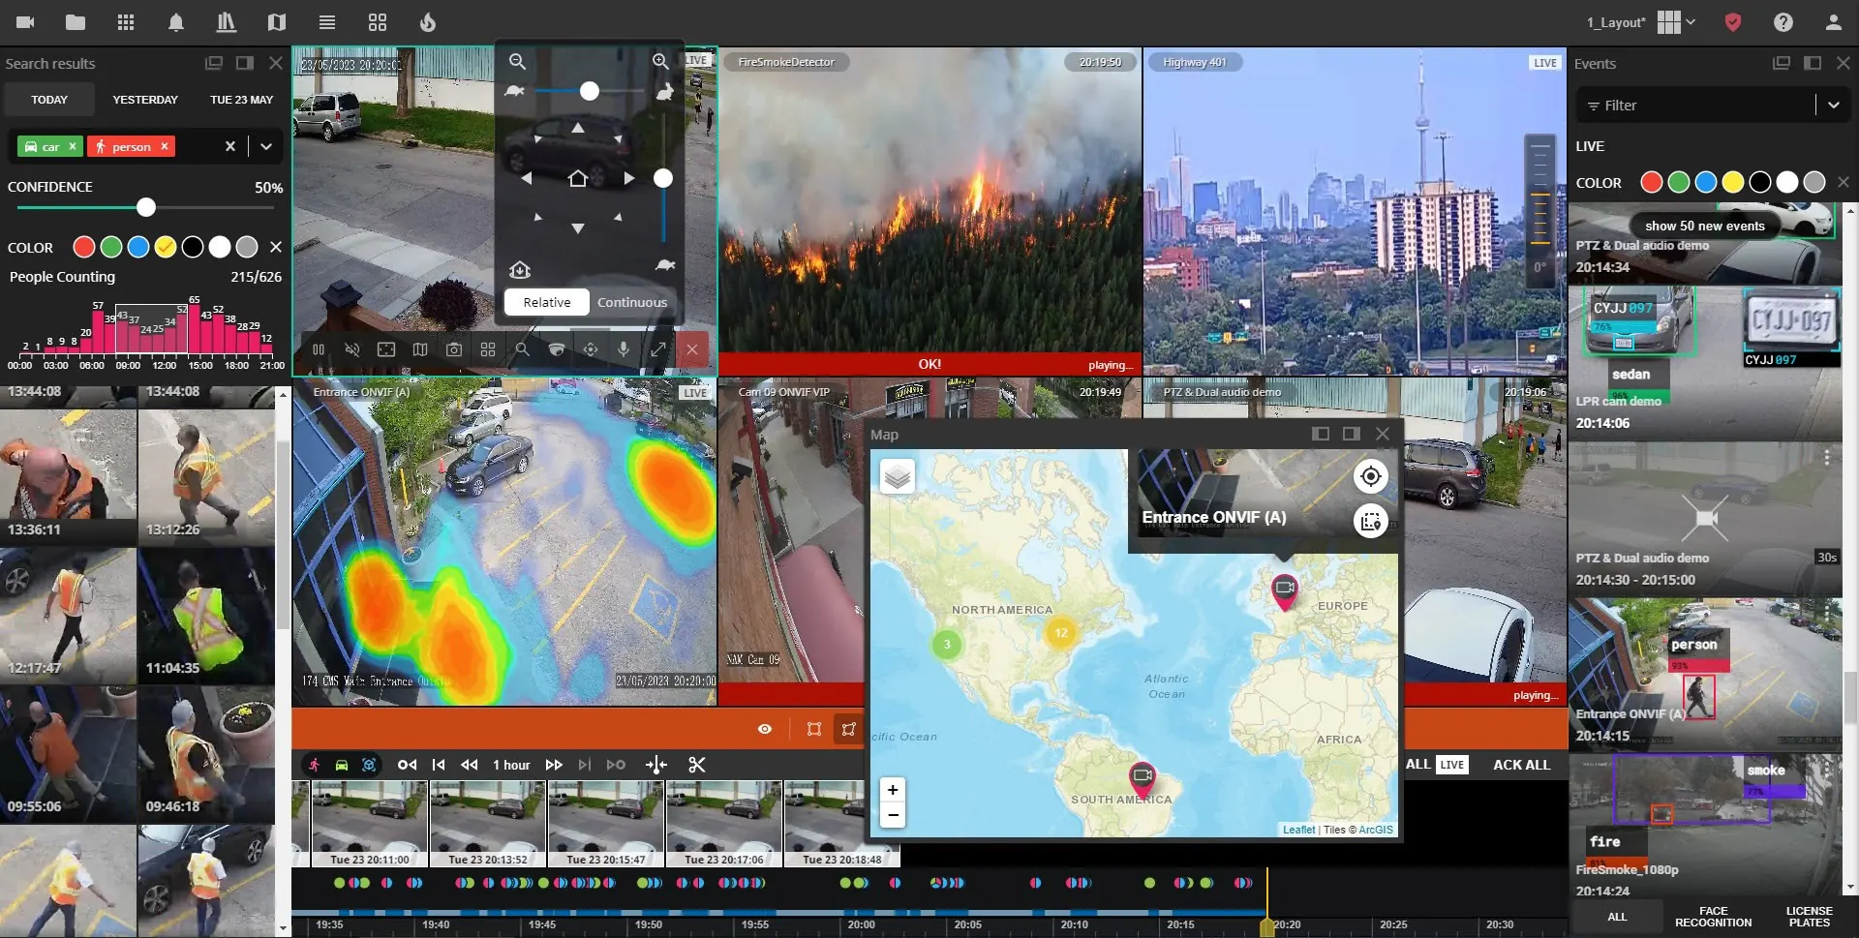The image size is (1859, 938).
Task: Select the yellow color swatch in search
Action: coord(166,248)
